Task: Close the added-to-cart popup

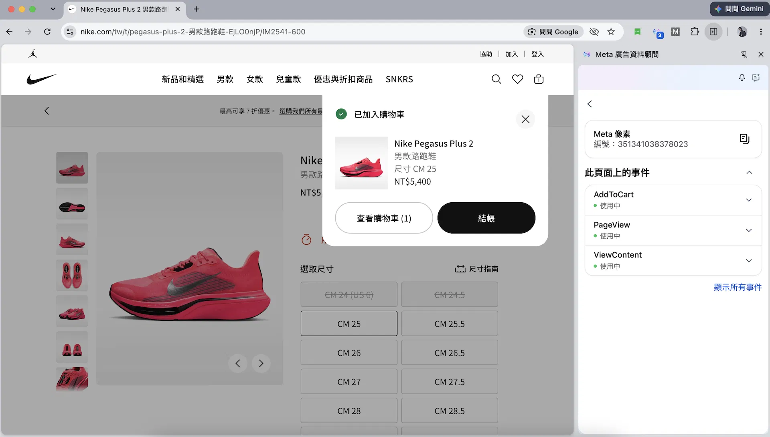Action: 525,119
